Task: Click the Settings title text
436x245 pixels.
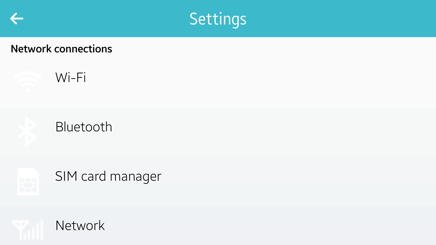Action: 218,19
